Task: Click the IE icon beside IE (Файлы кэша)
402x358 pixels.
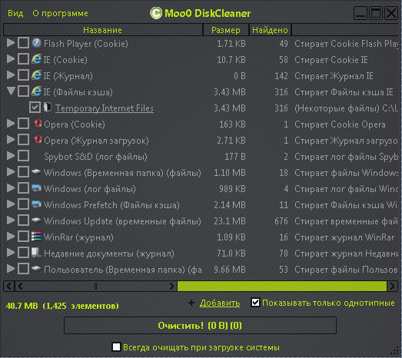Action: [x=36, y=91]
